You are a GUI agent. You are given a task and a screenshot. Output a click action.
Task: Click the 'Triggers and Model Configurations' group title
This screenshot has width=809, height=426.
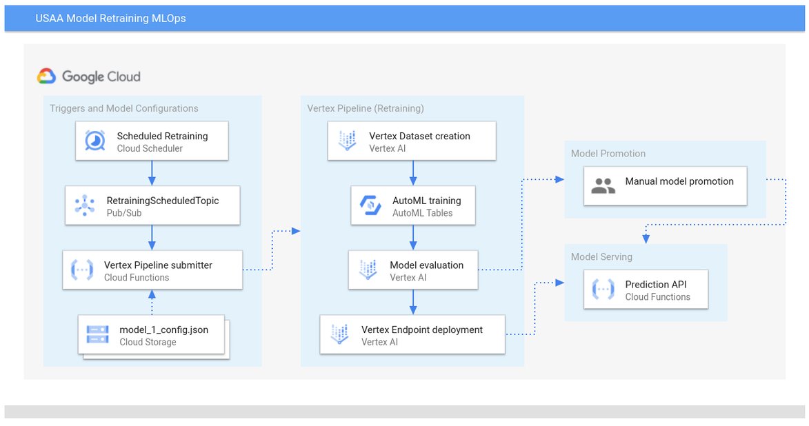[124, 108]
